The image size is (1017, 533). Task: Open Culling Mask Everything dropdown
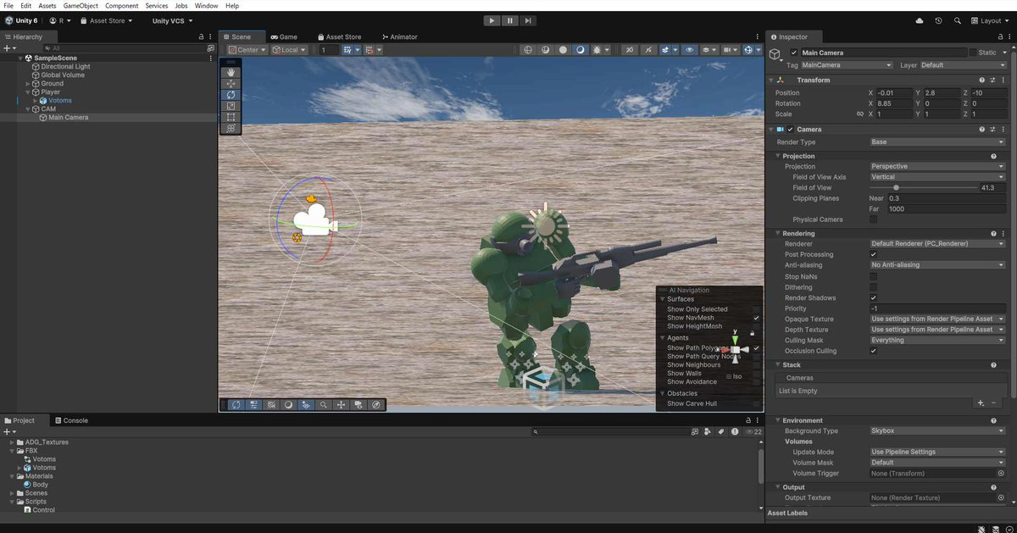click(938, 341)
